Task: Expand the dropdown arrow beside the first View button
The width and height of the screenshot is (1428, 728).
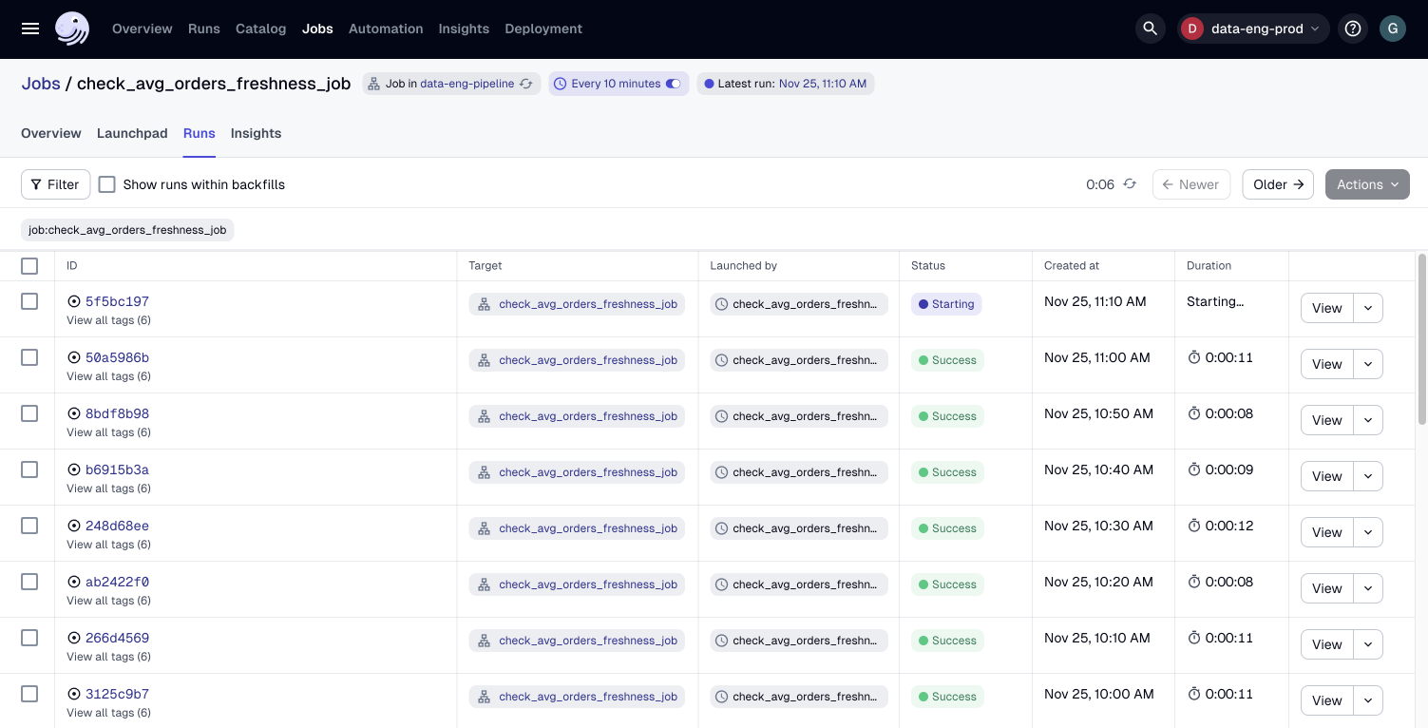Action: 1368,308
